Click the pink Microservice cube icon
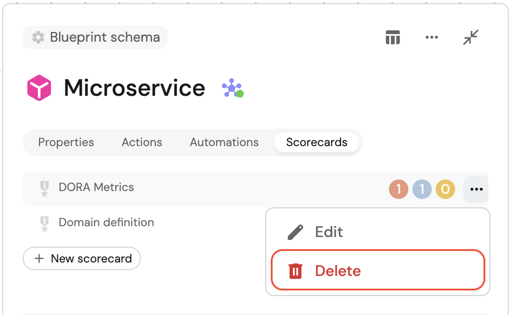512x315 pixels. point(39,88)
